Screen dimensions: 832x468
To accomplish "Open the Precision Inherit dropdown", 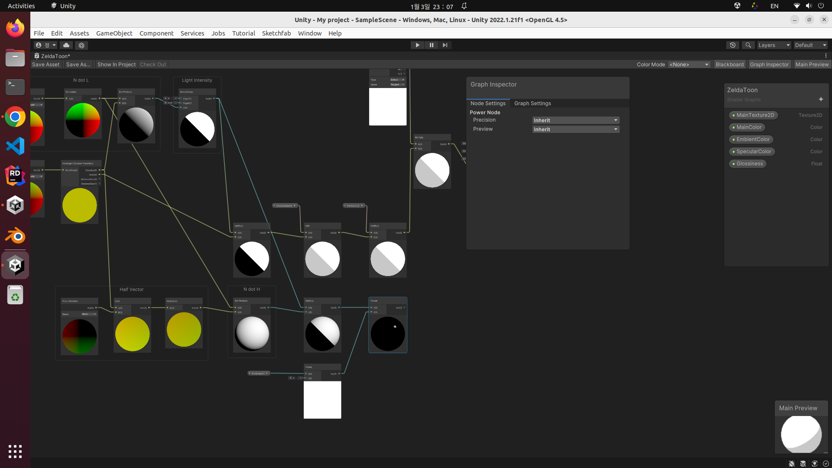I will click(x=575, y=120).
